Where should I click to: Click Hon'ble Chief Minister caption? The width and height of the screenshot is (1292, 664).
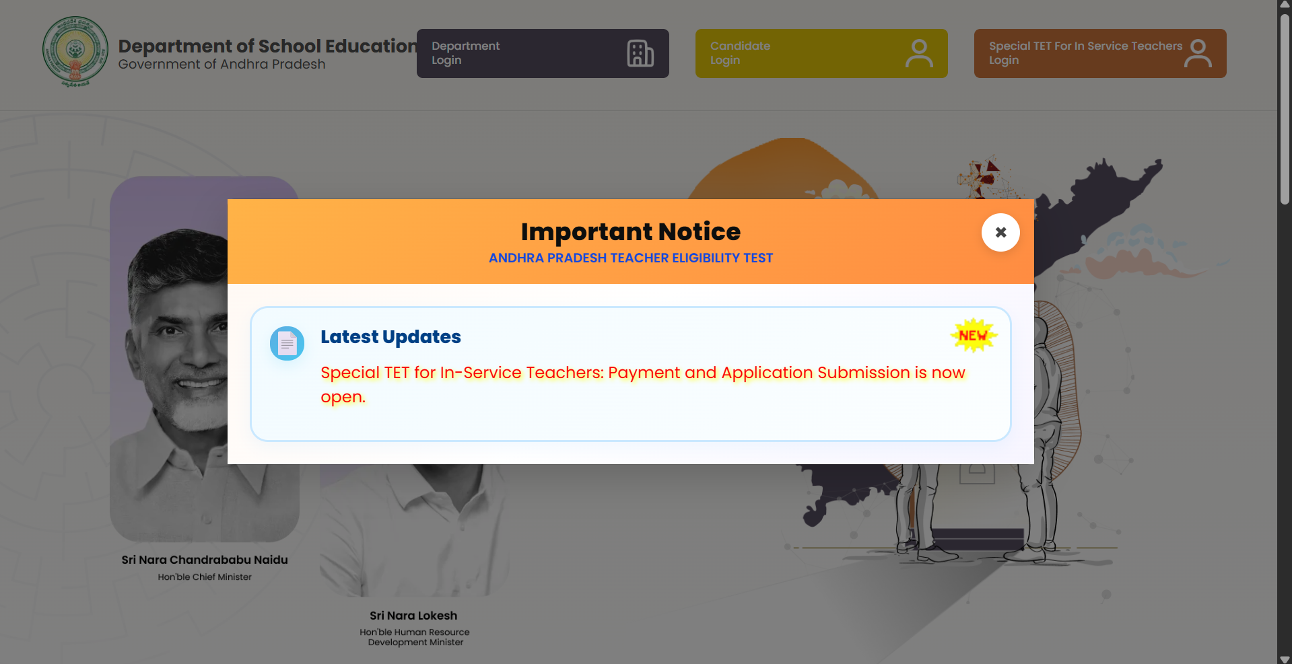[205, 577]
